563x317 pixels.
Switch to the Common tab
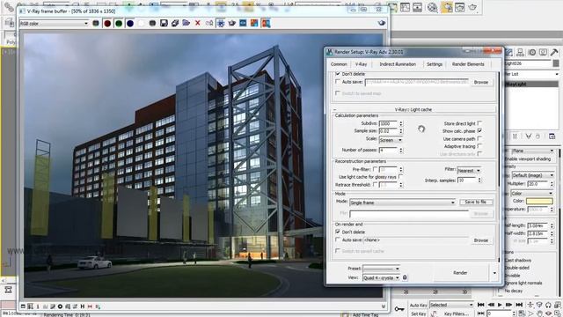pyautogui.click(x=339, y=64)
